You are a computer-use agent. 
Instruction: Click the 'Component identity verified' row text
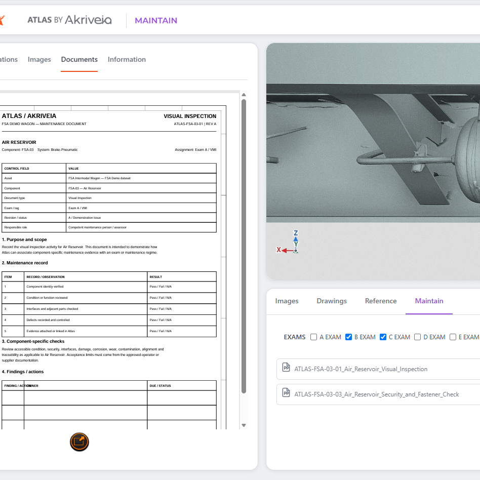pyautogui.click(x=45, y=287)
